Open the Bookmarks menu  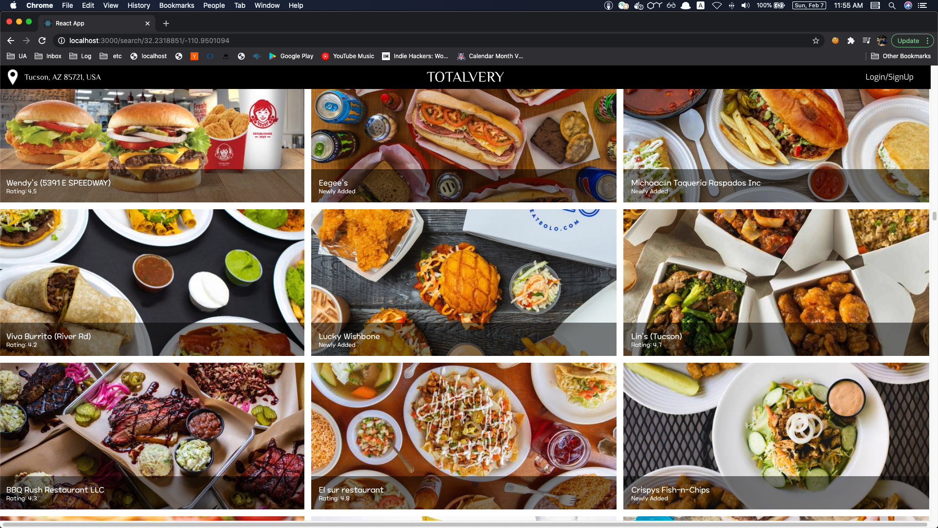[176, 5]
